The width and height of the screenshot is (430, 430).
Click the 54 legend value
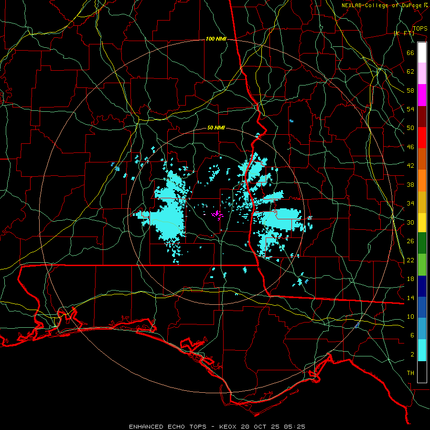click(410, 109)
